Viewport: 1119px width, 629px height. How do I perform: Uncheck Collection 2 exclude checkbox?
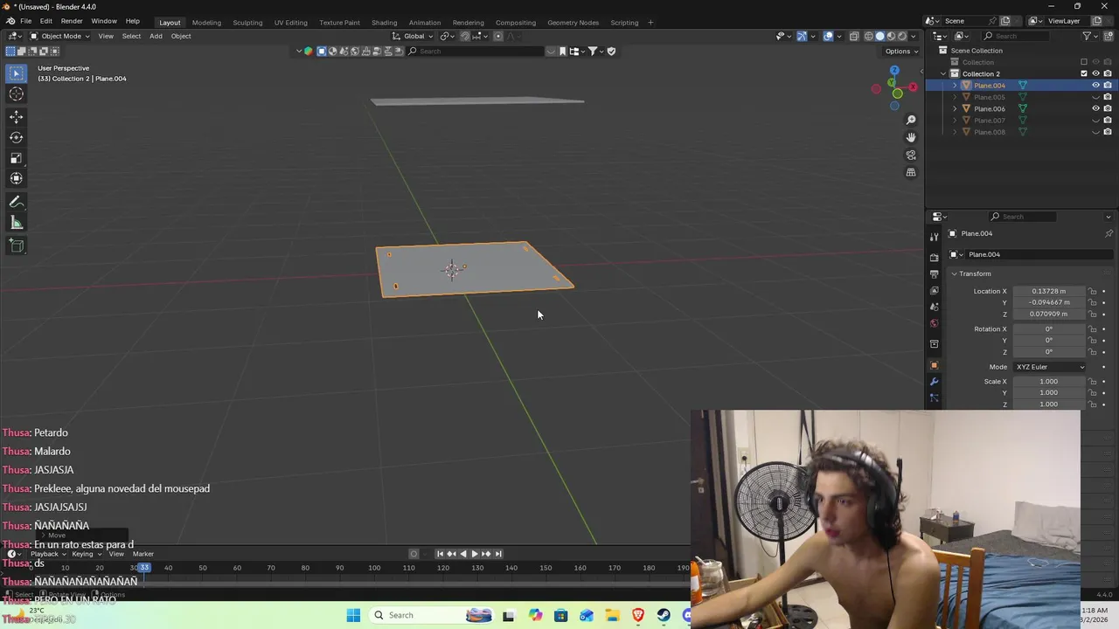click(1084, 73)
